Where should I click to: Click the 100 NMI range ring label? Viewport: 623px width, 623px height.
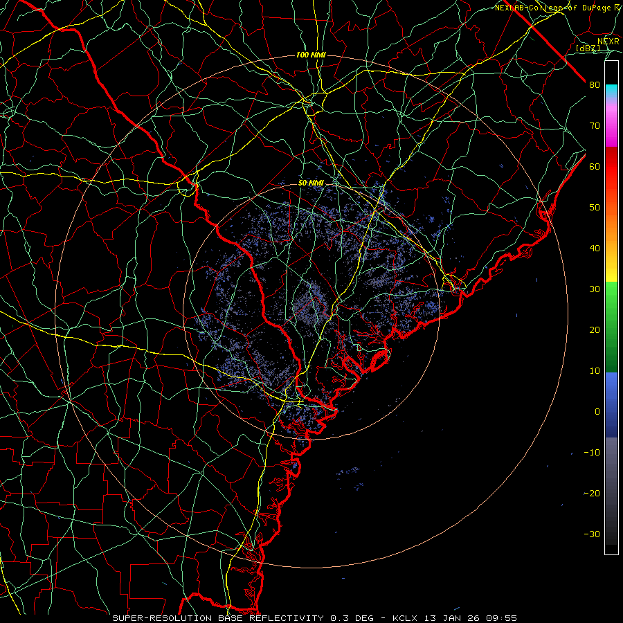pos(311,55)
